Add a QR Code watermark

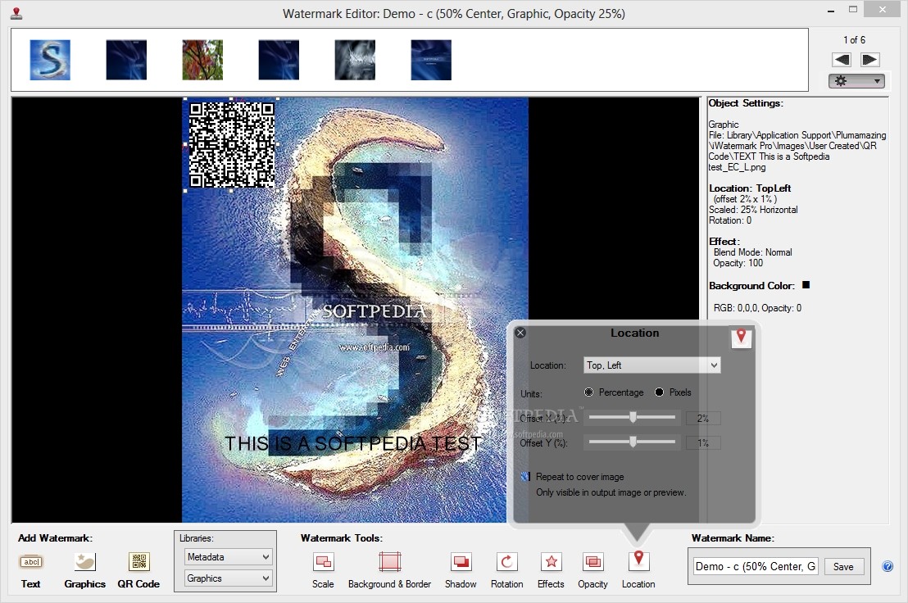click(x=139, y=562)
